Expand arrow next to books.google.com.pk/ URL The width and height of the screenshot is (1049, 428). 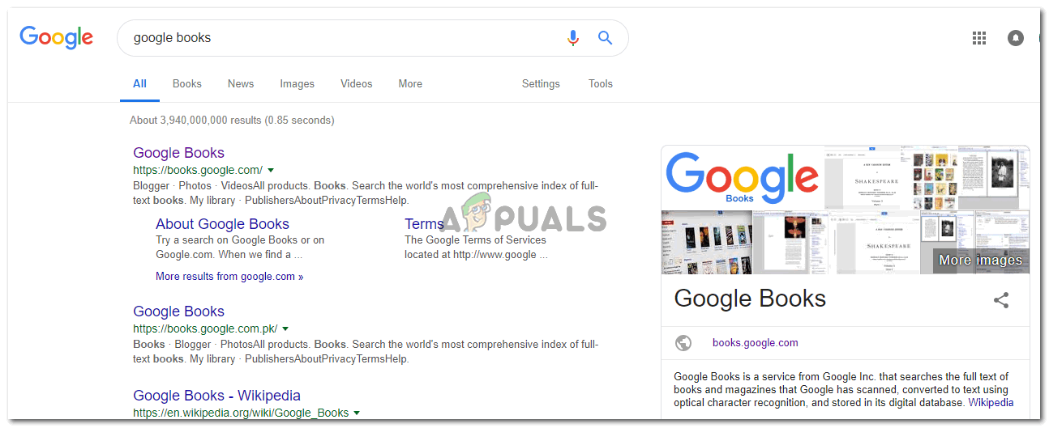coord(285,328)
